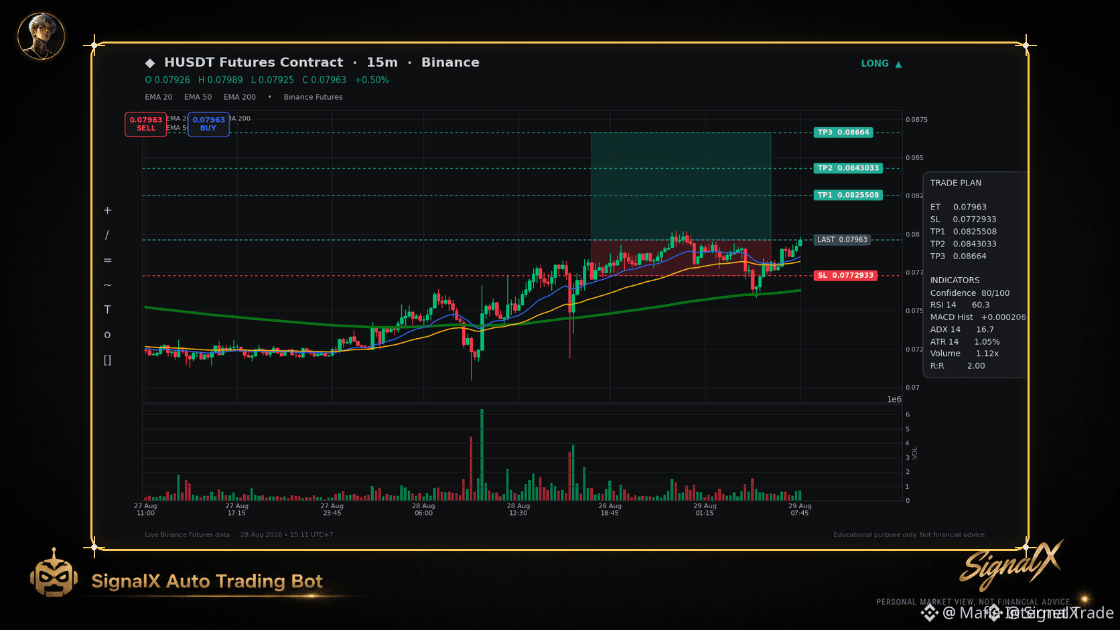1120x630 pixels.
Task: Click the TP2 0.0843033 chart price tag
Action: (848, 168)
